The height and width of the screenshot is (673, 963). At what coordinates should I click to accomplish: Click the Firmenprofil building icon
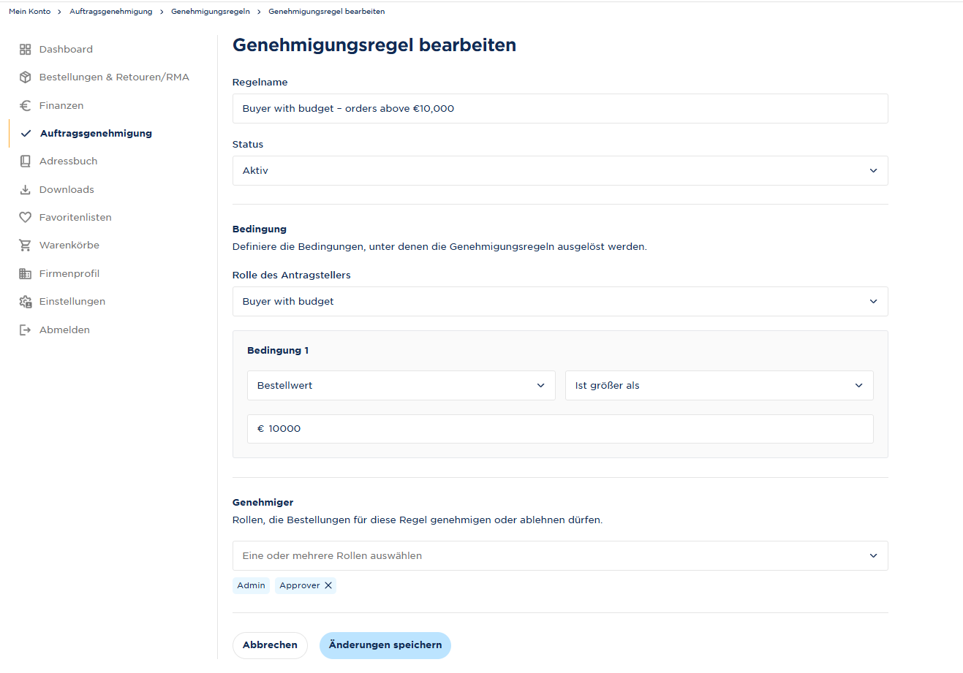(x=26, y=274)
